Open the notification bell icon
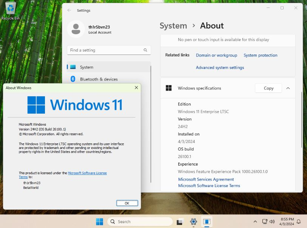The image size is (307, 228). (299, 222)
